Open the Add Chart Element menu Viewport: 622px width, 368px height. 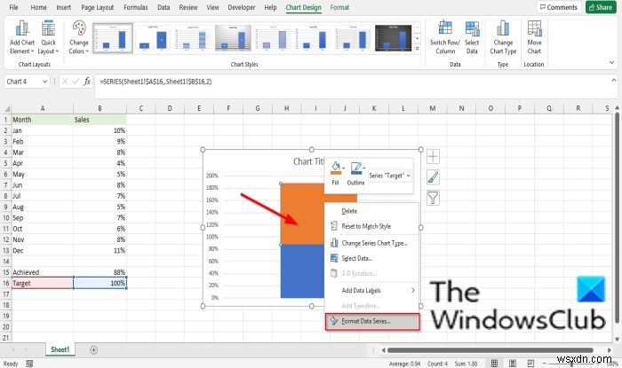[x=22, y=37]
